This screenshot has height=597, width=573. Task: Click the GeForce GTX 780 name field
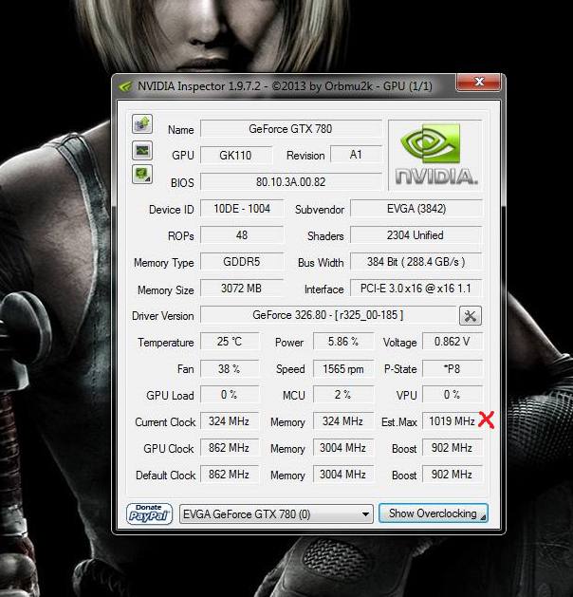(x=290, y=129)
